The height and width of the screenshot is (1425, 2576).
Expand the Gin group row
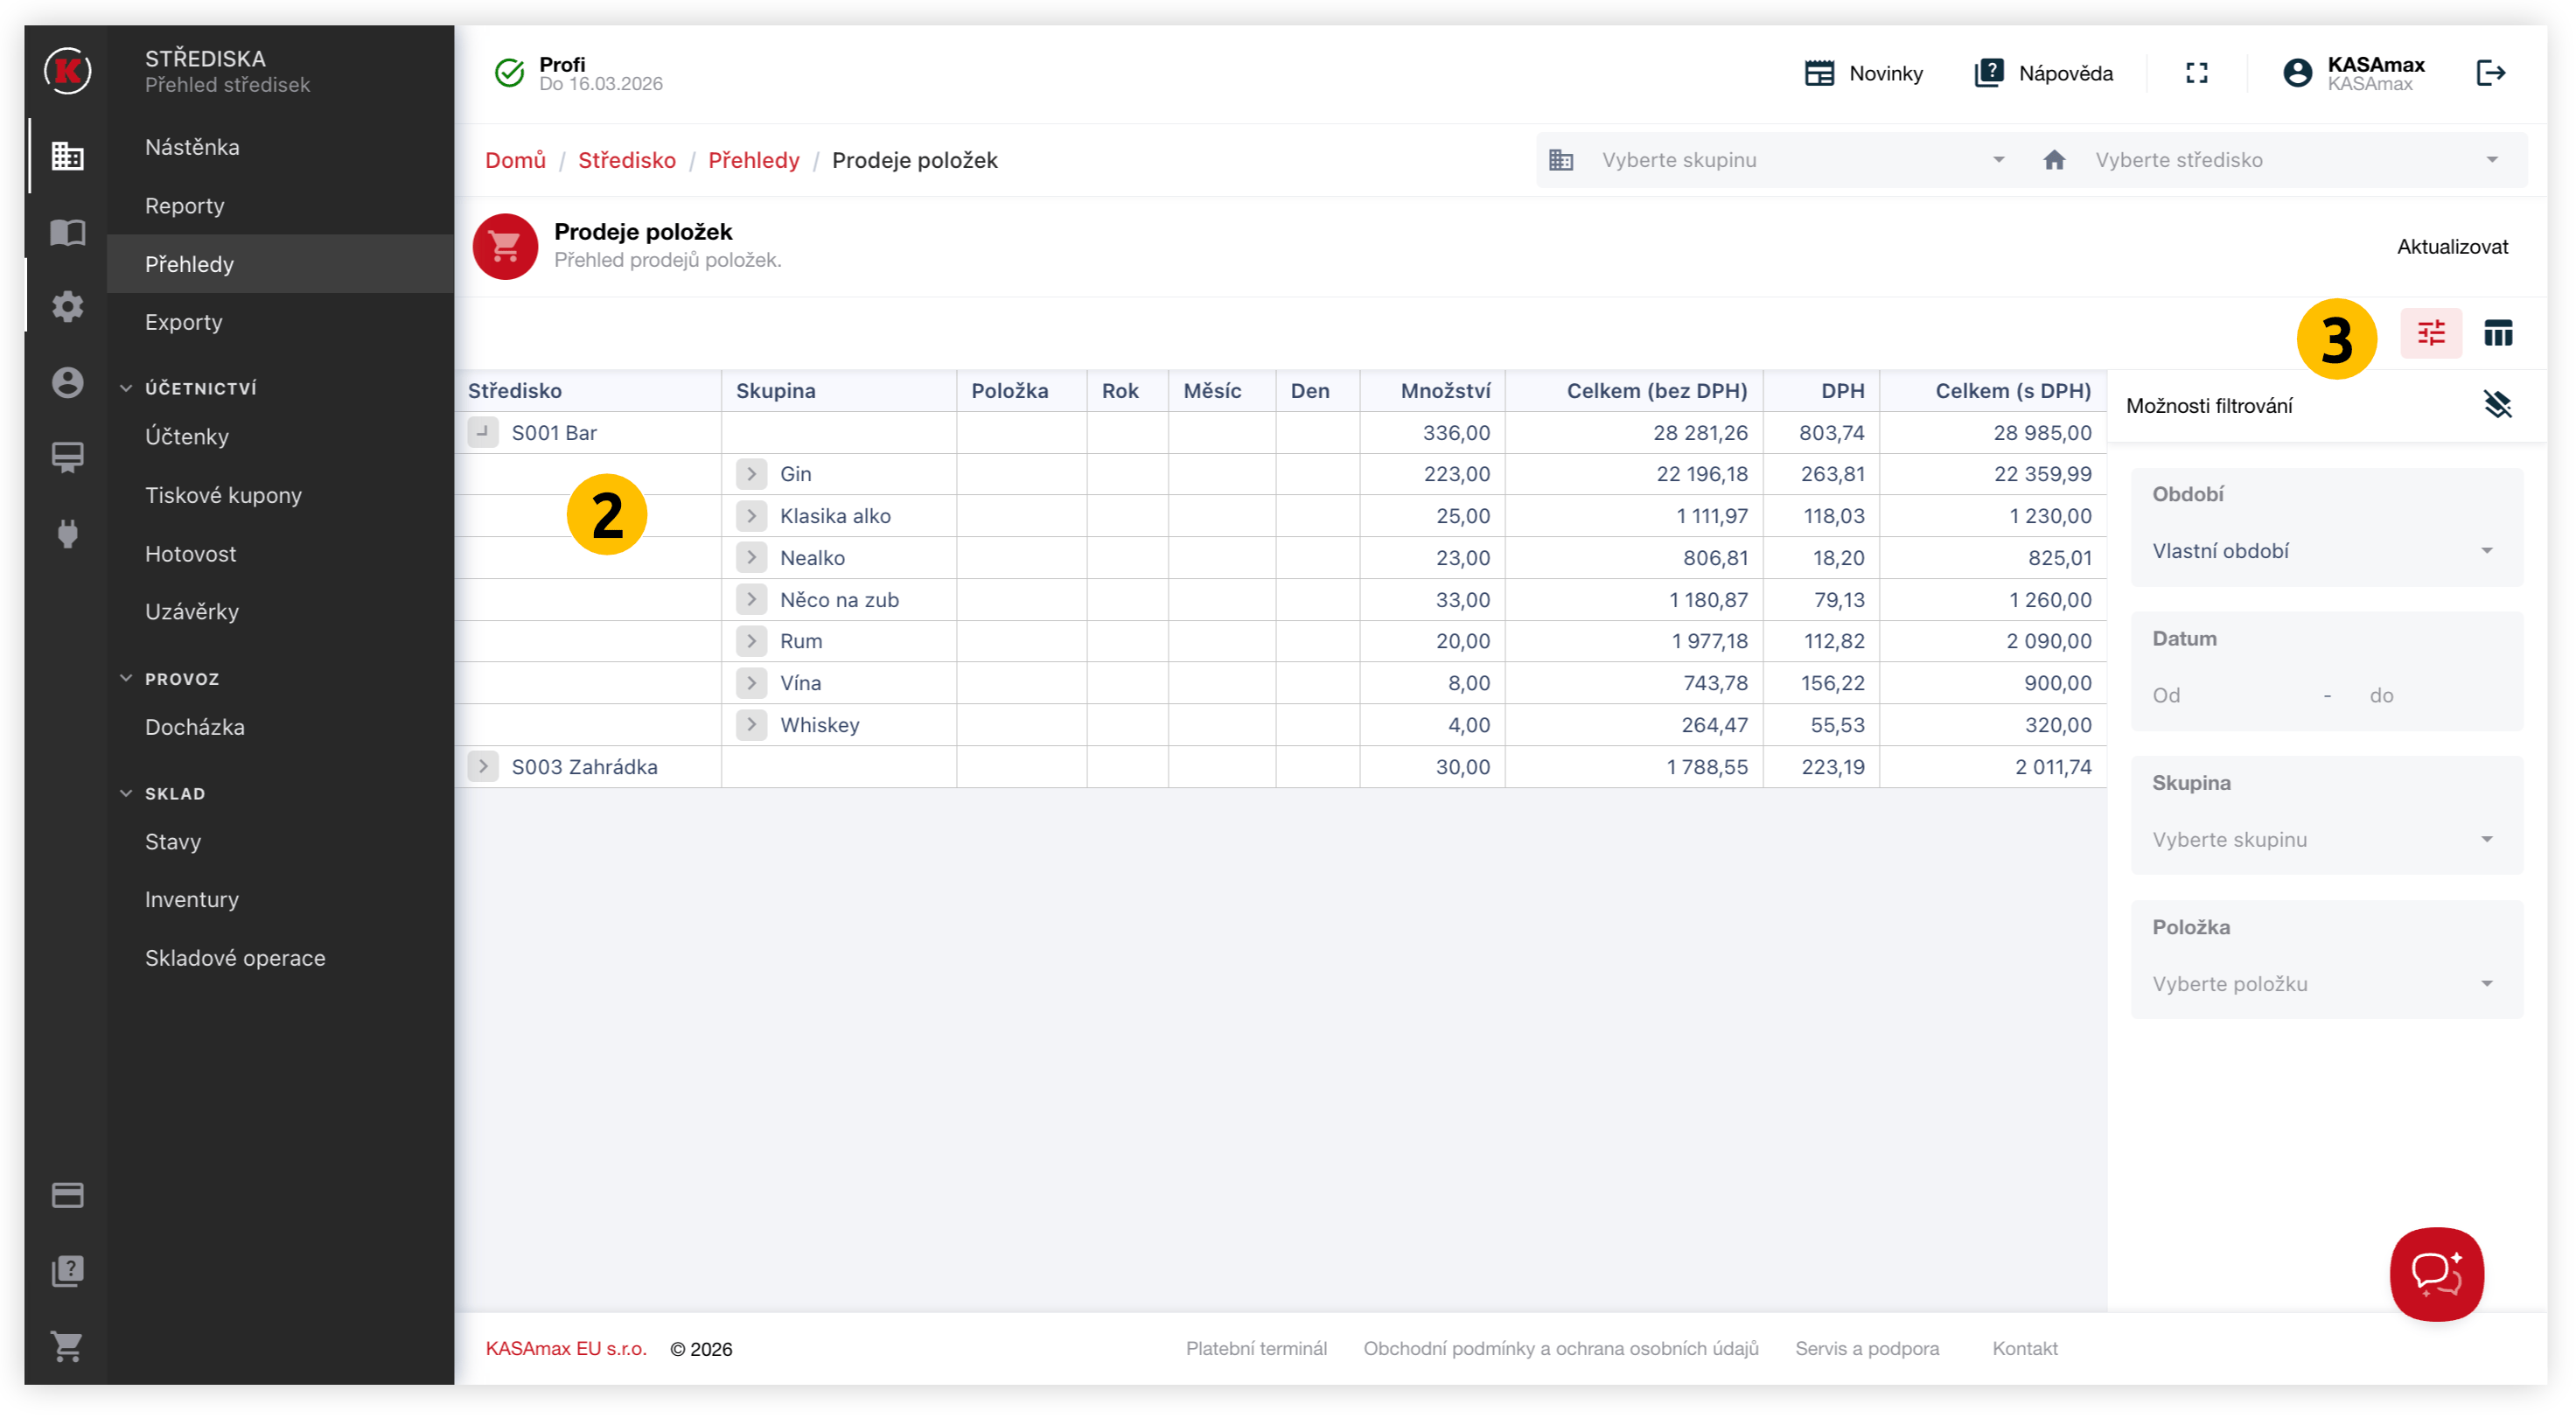pos(751,474)
